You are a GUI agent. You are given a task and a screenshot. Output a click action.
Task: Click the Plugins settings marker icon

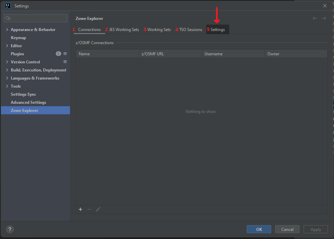coord(65,54)
